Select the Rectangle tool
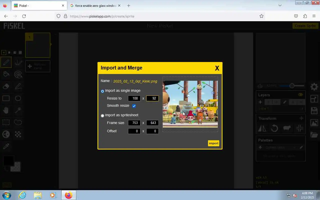This screenshot has width=320, height=200. (x=6, y=98)
